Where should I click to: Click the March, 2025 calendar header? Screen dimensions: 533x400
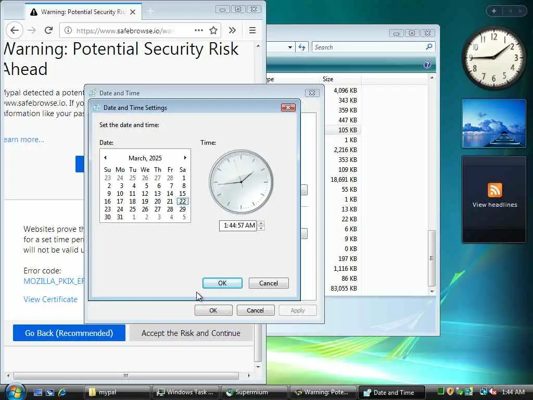[x=145, y=158]
